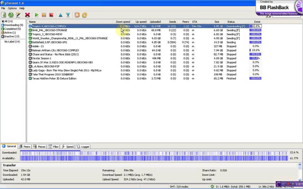
Task: Sort by the Down speed column header
Action: [x=122, y=22]
